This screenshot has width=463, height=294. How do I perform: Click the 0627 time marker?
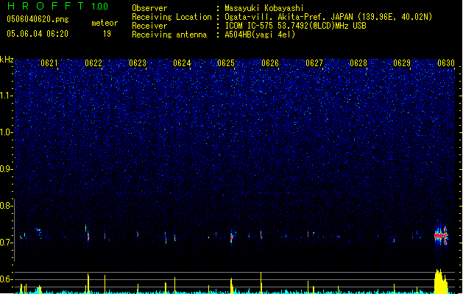click(314, 63)
